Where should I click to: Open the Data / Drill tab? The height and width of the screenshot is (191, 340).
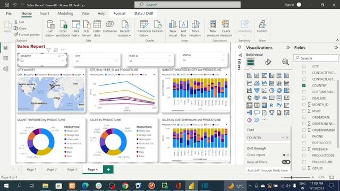pyautogui.click(x=144, y=13)
